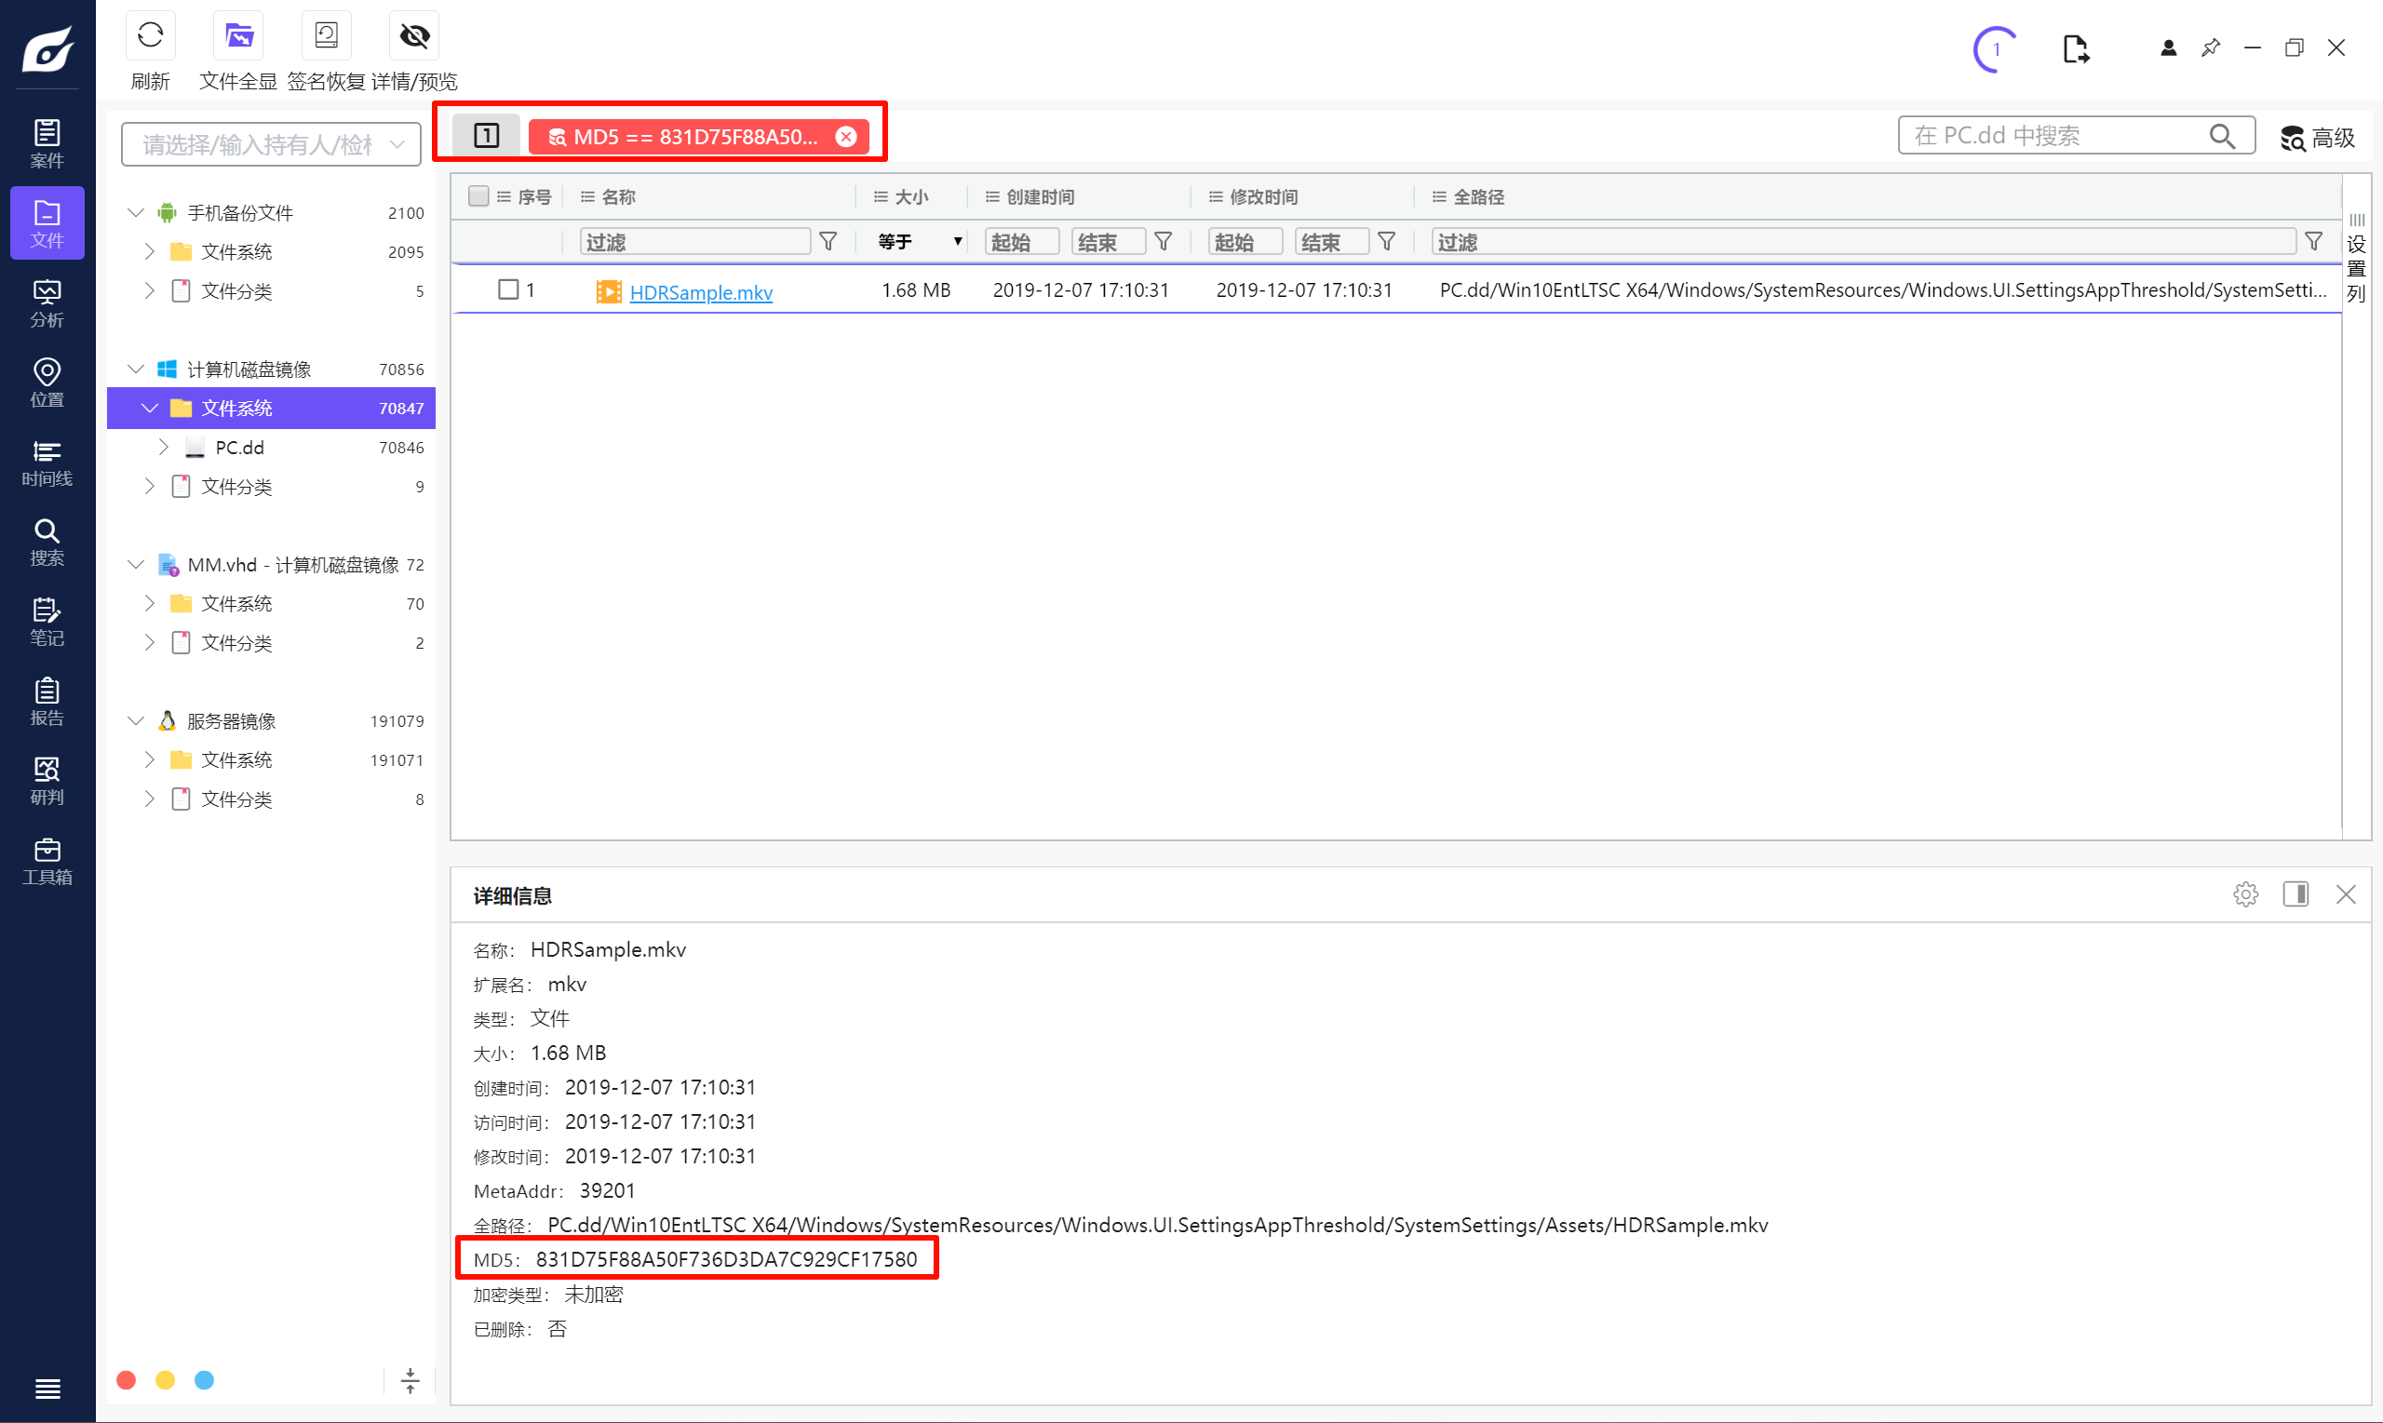
Task: Open the 时间线 timeline sidebar section
Action: (47, 463)
